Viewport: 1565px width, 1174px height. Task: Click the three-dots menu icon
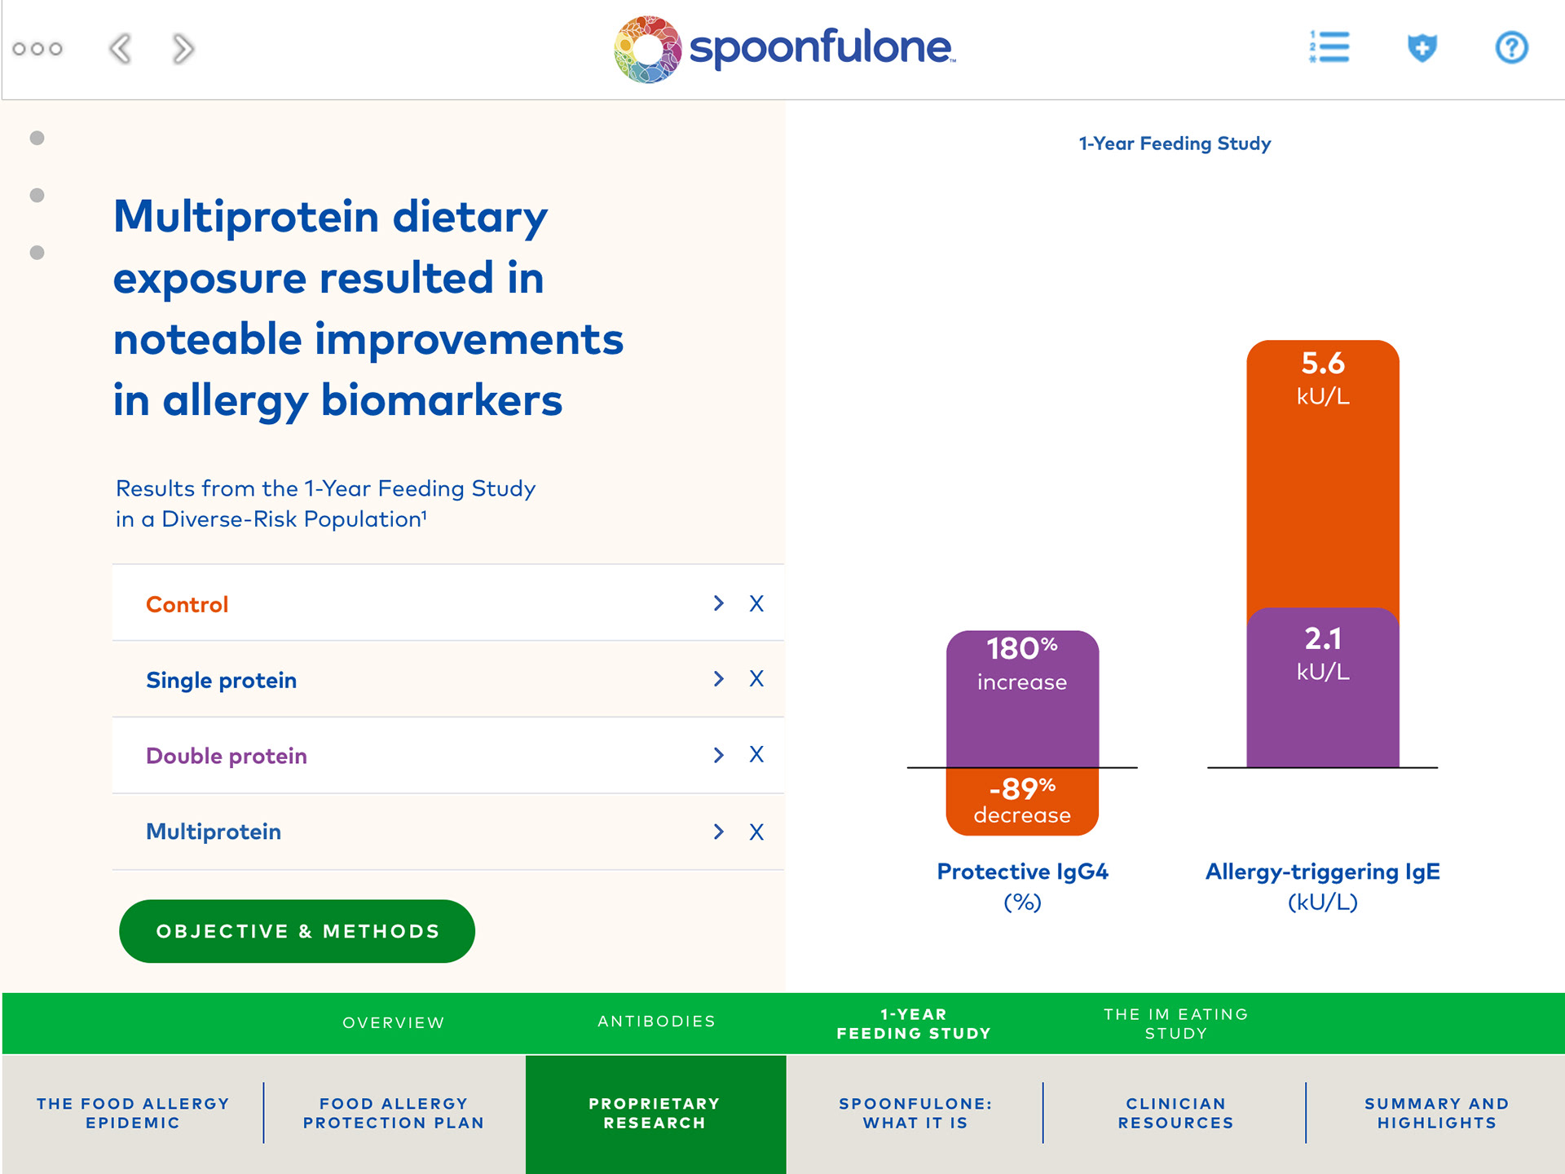[x=37, y=49]
